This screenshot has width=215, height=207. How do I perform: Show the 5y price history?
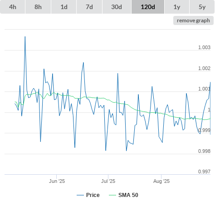(x=202, y=7)
